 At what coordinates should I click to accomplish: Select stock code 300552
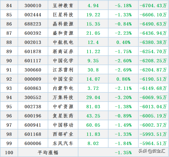(33, 98)
